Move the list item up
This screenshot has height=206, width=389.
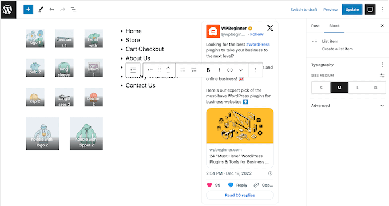pyautogui.click(x=168, y=68)
